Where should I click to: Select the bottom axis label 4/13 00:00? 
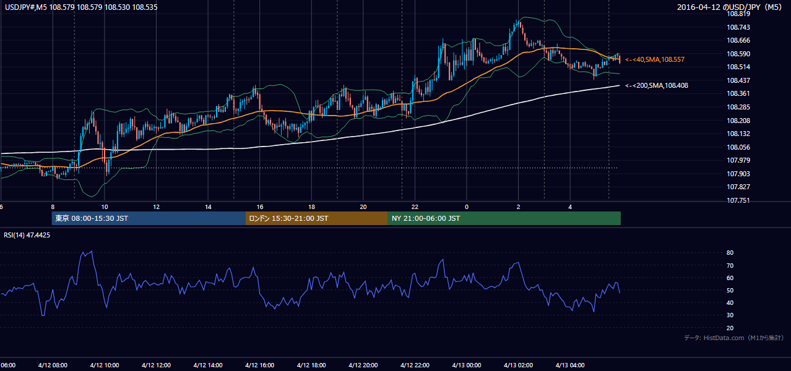(x=467, y=365)
